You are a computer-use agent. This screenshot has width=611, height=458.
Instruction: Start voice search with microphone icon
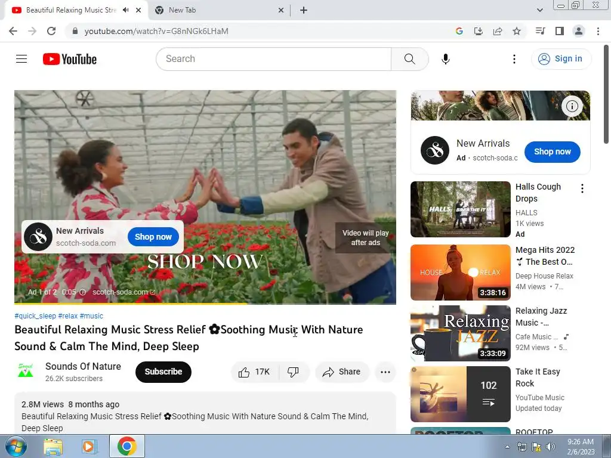[x=445, y=59]
